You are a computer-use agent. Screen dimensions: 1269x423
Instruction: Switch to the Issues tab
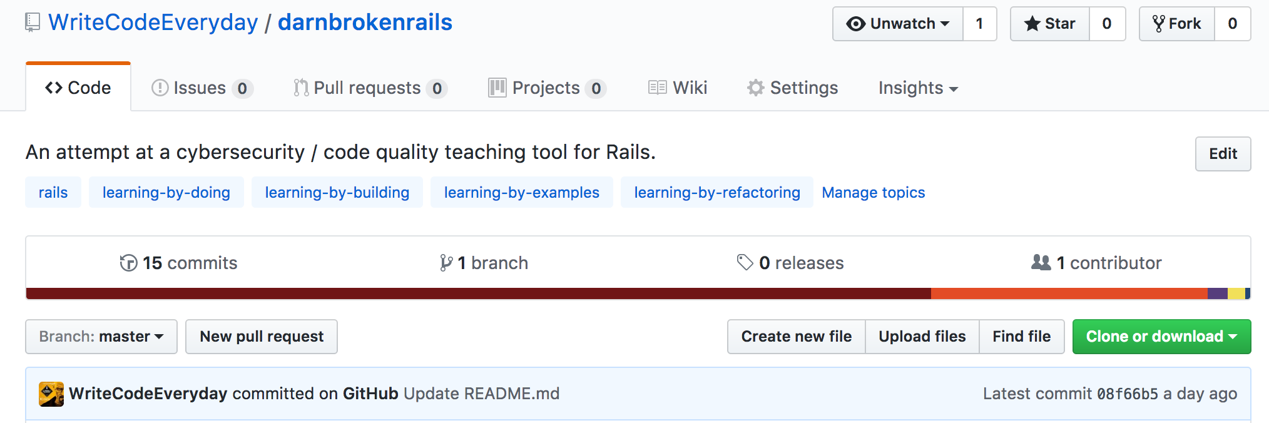tap(201, 88)
